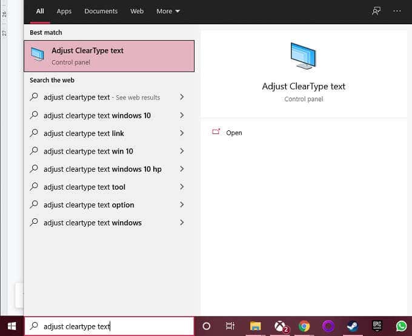Click the Cortana circle icon
Image resolution: width=412 pixels, height=336 pixels.
click(x=206, y=326)
